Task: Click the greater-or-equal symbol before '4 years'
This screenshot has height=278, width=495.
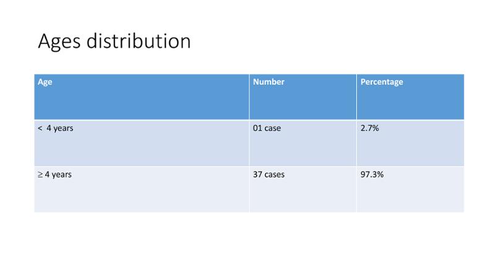Action: [40, 175]
